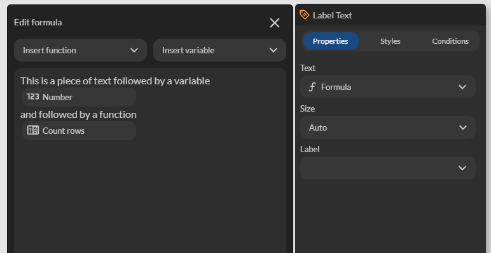Click the chevron on the Insert function dropdown
The height and width of the screenshot is (253, 491).
tap(134, 50)
